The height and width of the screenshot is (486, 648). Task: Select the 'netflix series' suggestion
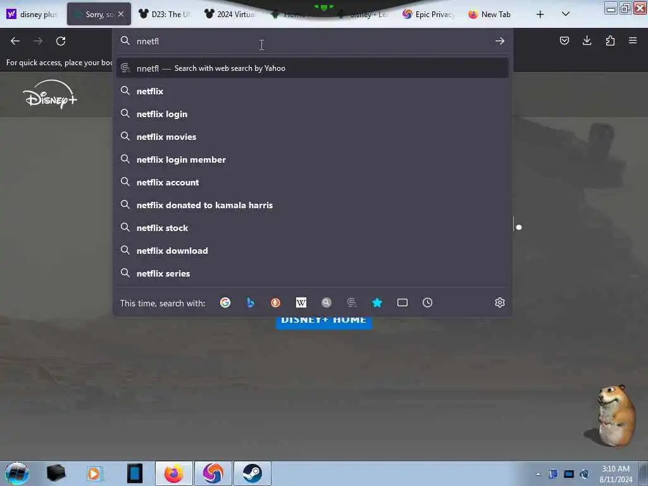312,273
